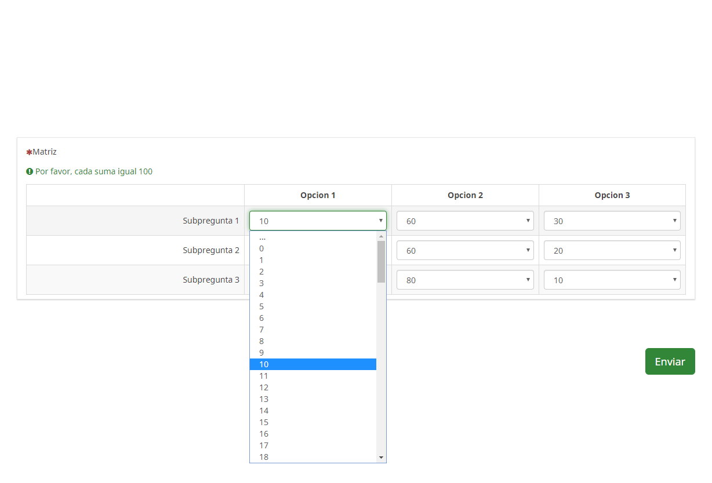The height and width of the screenshot is (483, 712).
Task: Select option 18 at list bottom
Action: (x=313, y=457)
